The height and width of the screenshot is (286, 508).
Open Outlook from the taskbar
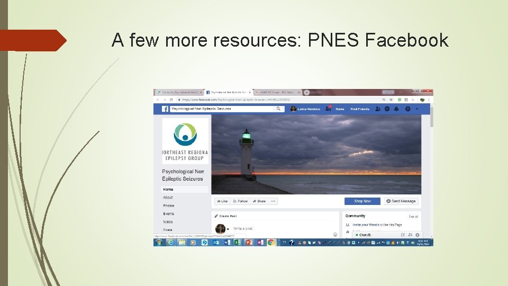pos(216,242)
